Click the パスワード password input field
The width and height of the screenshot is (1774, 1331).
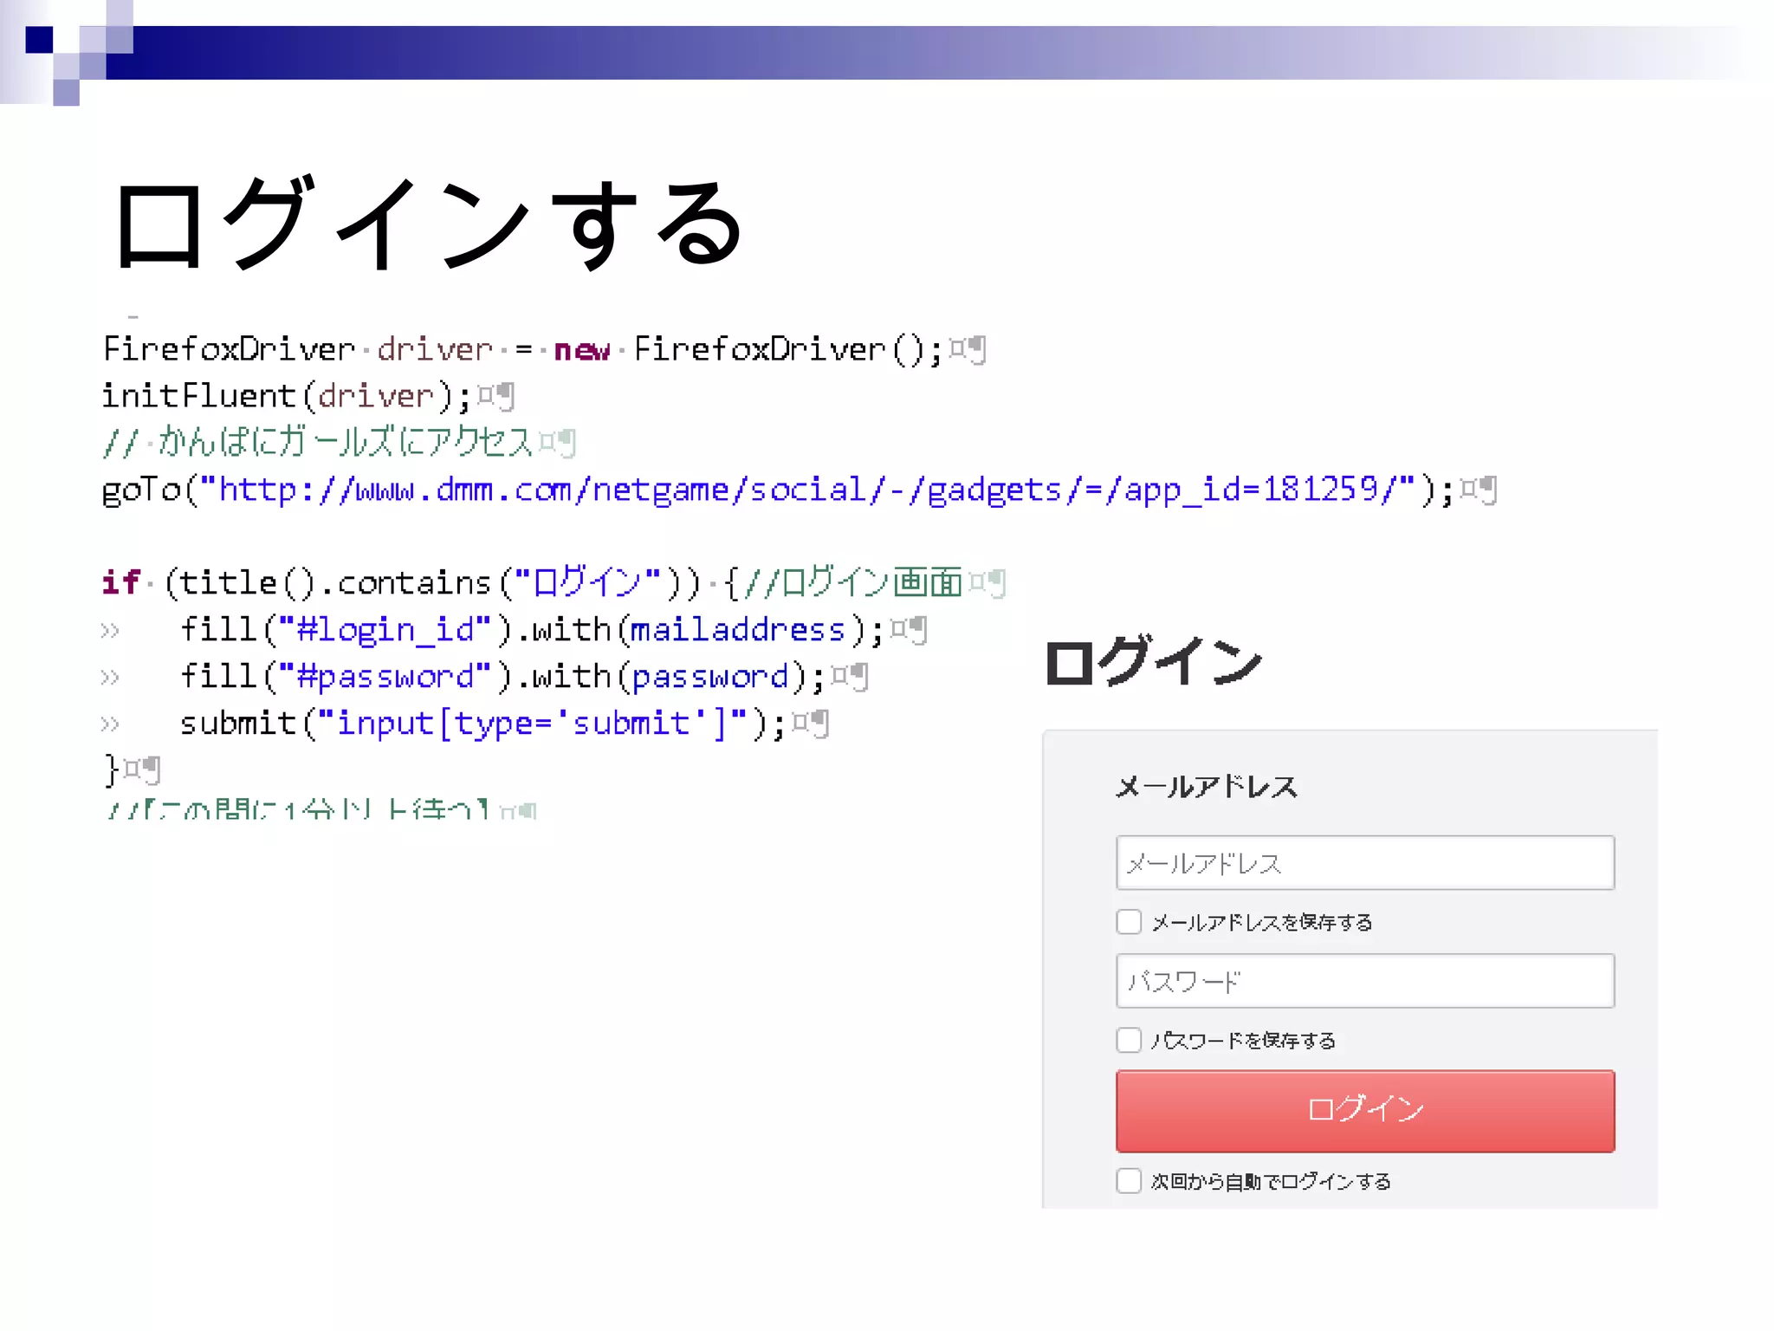[x=1365, y=981]
